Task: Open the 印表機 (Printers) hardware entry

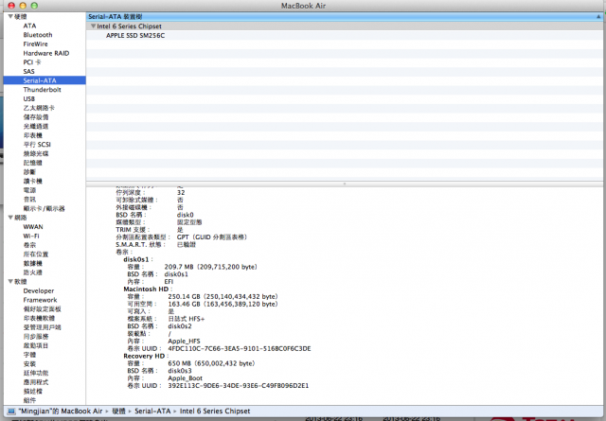Action: click(32, 135)
